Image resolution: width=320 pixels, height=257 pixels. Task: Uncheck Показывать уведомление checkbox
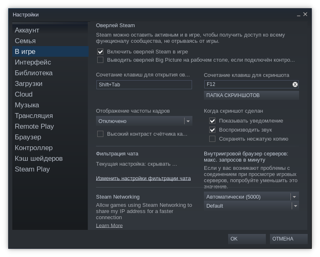click(x=212, y=121)
